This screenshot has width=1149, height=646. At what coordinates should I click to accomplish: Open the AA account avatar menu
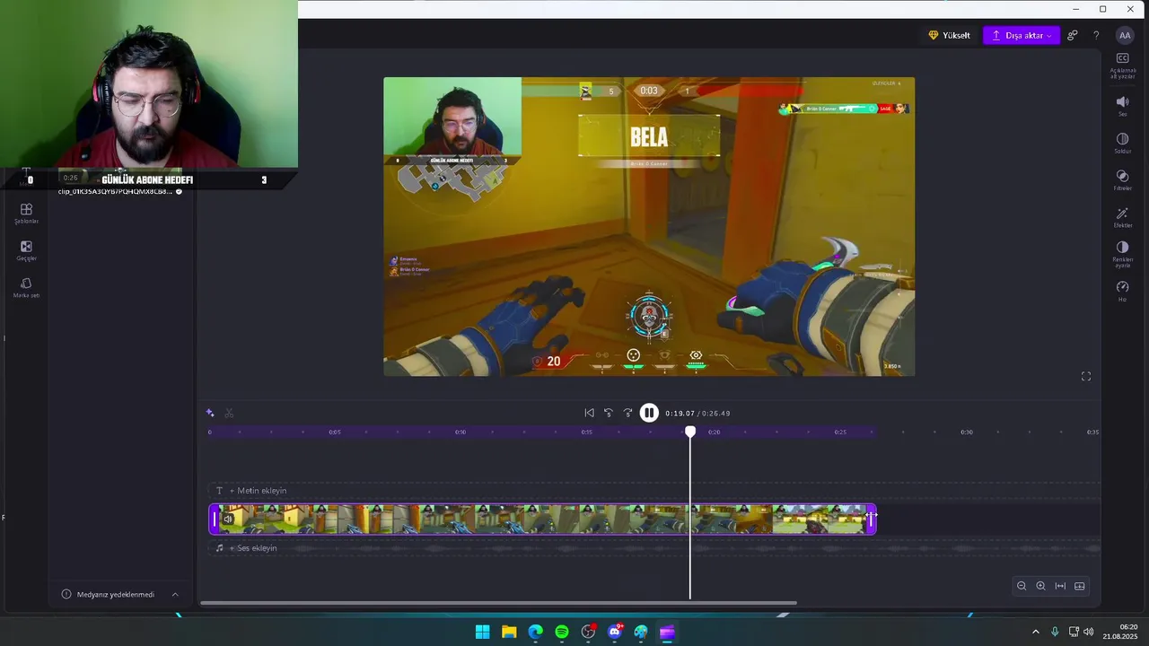point(1125,36)
